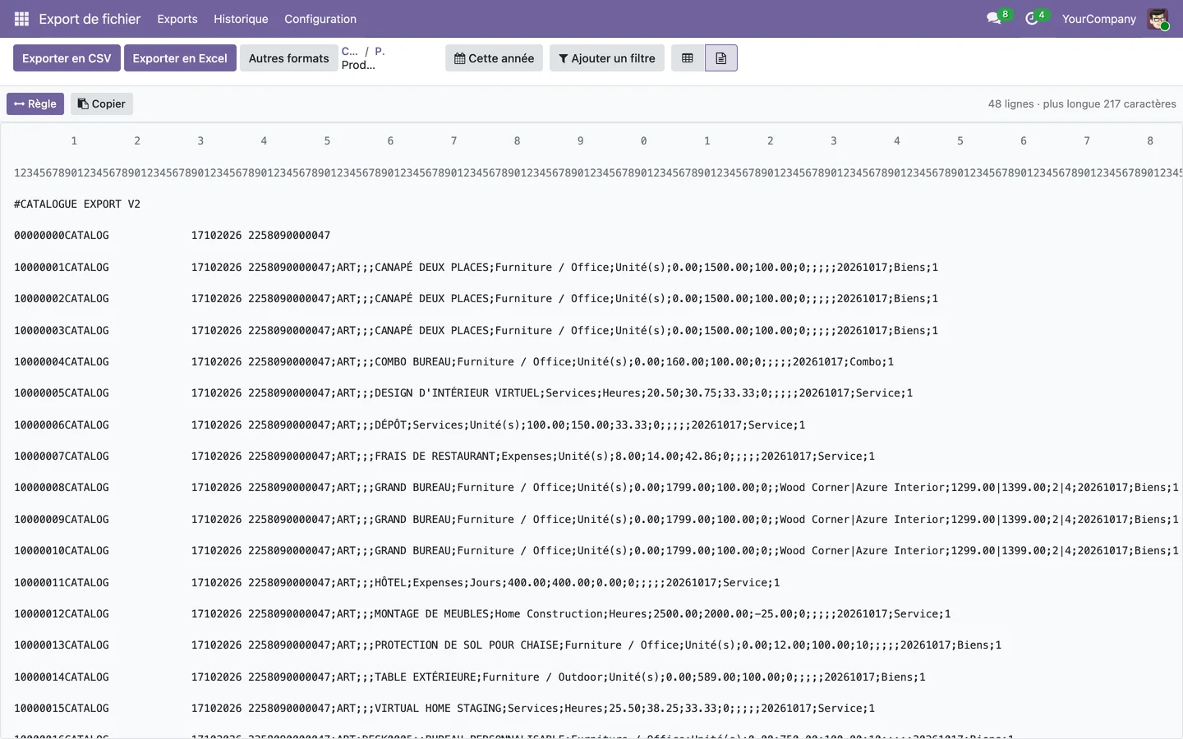This screenshot has height=739, width=1183.
Task: Open the activities clock icon
Action: coord(1032,18)
